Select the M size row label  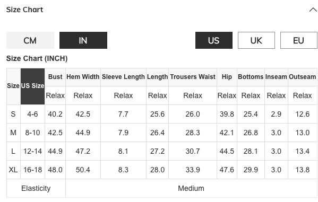click(13, 133)
